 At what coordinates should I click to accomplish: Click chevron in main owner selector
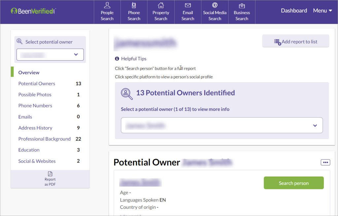(315, 125)
